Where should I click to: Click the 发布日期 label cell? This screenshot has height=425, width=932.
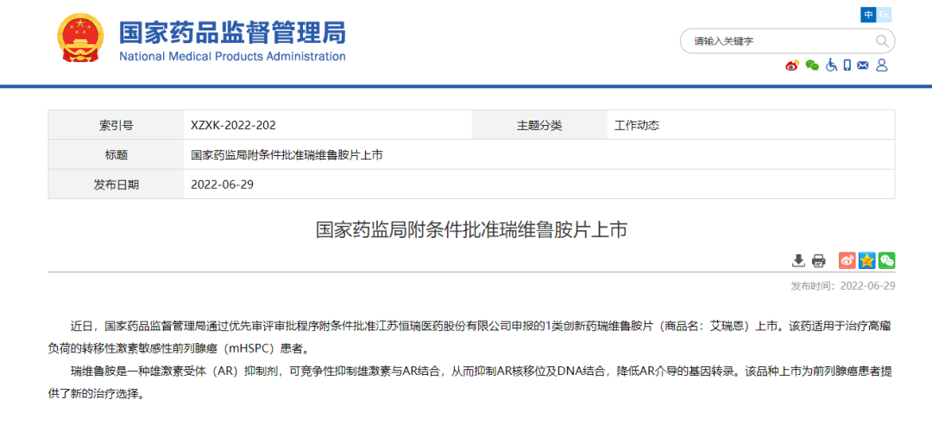116,184
